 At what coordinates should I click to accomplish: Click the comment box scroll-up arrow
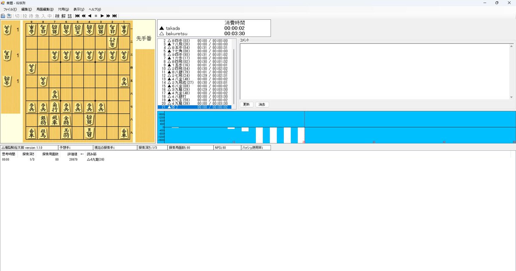click(x=512, y=46)
